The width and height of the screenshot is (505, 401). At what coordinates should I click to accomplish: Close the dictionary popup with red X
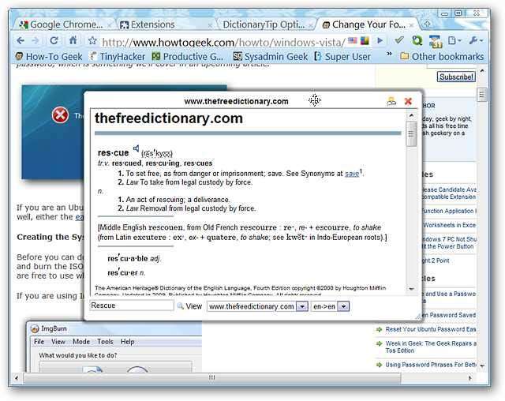[408, 102]
